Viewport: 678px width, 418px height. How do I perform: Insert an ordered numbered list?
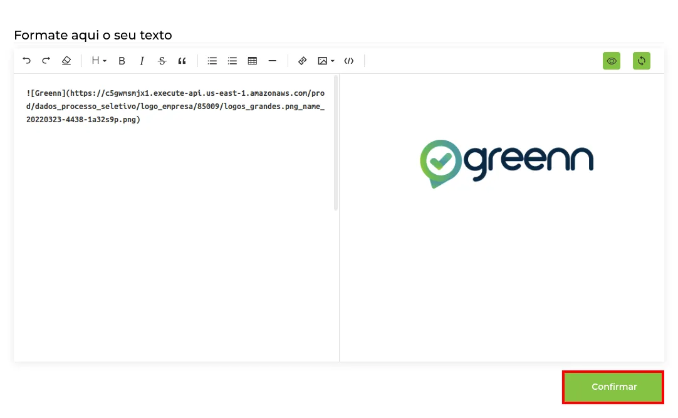pos(232,61)
